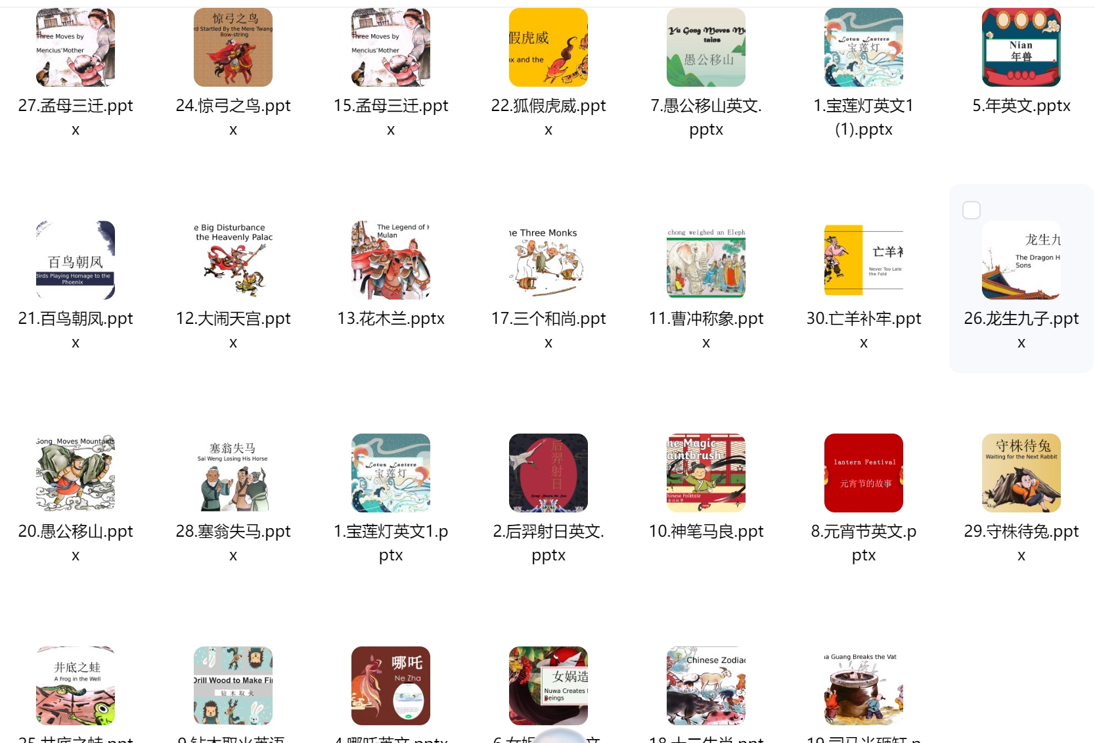Open Ne Zha 哪吒 presentation thumbnail
The height and width of the screenshot is (743, 1095).
pos(391,686)
